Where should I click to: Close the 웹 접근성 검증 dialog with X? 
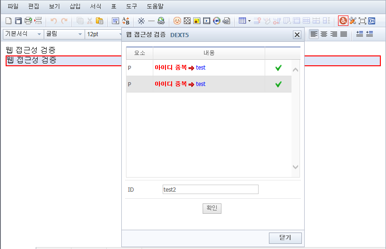pos(297,35)
